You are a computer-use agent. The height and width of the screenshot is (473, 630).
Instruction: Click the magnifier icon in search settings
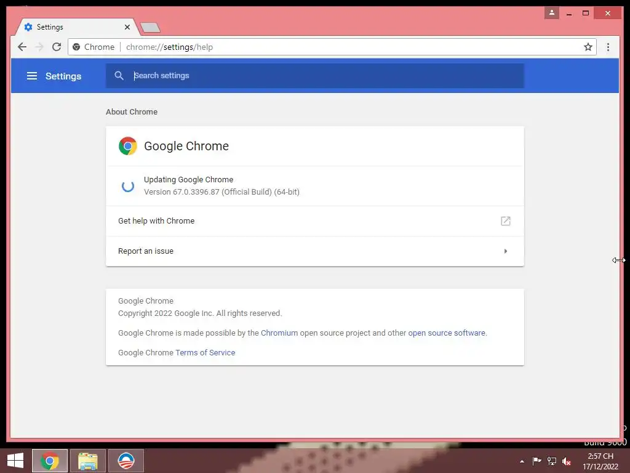pyautogui.click(x=119, y=76)
